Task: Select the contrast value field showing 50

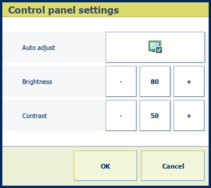Action: tap(155, 116)
